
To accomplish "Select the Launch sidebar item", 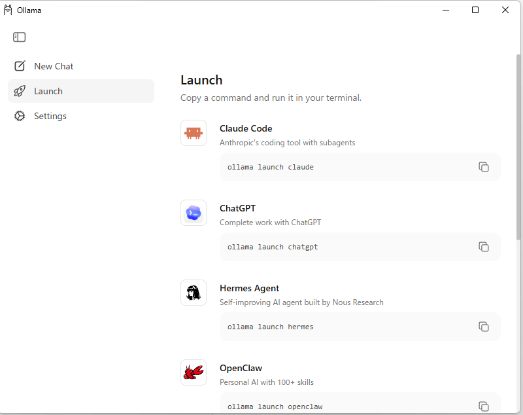I will tap(81, 91).
